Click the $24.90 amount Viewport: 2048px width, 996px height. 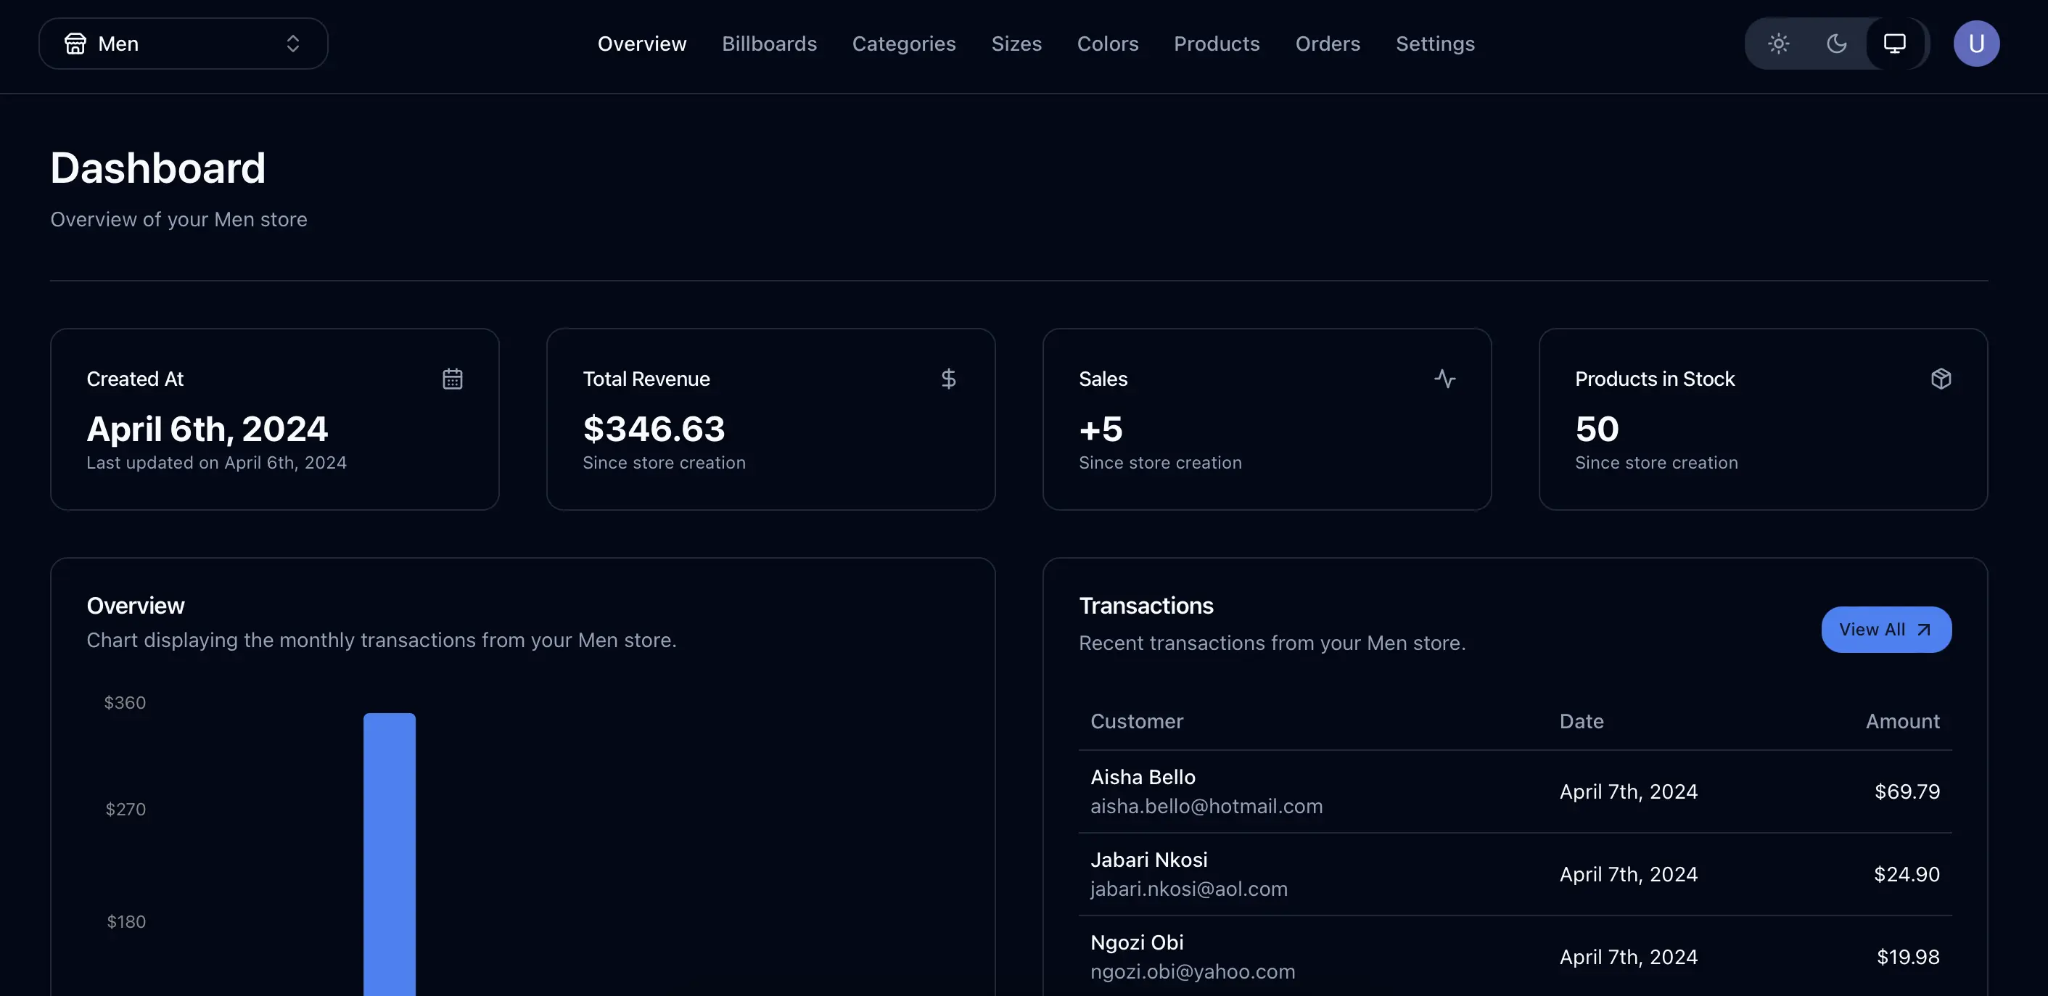click(1907, 874)
